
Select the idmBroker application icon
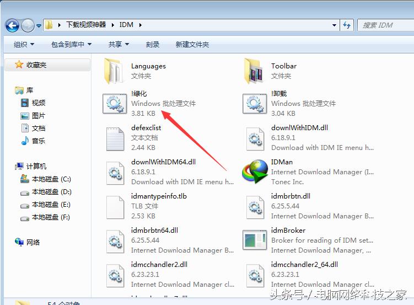click(x=255, y=240)
